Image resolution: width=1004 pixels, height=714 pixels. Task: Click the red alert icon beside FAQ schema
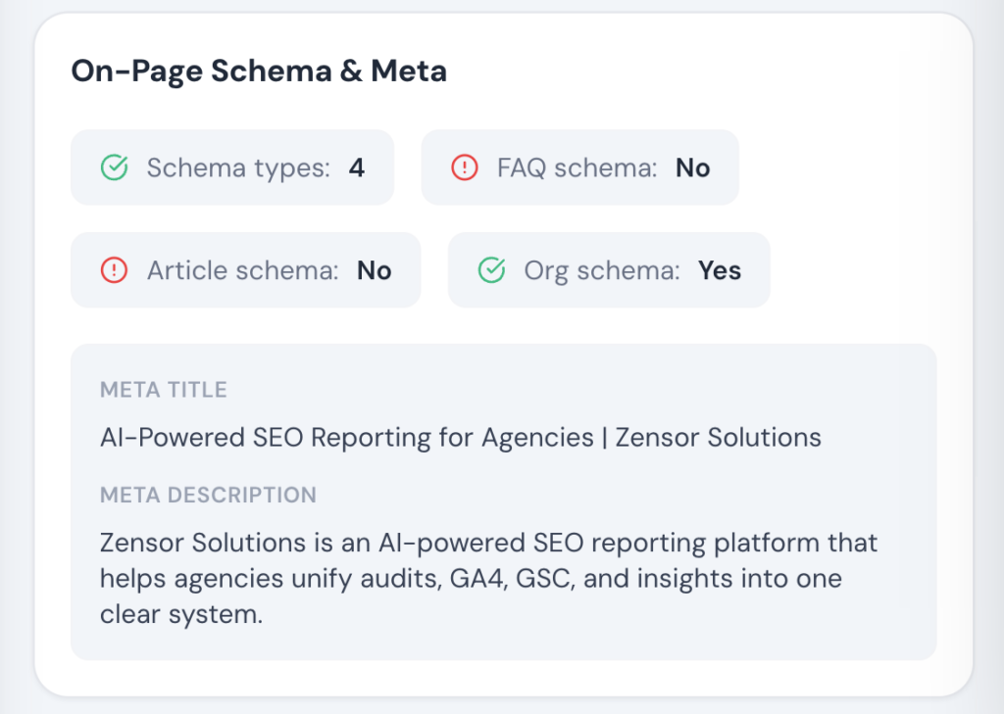(463, 167)
